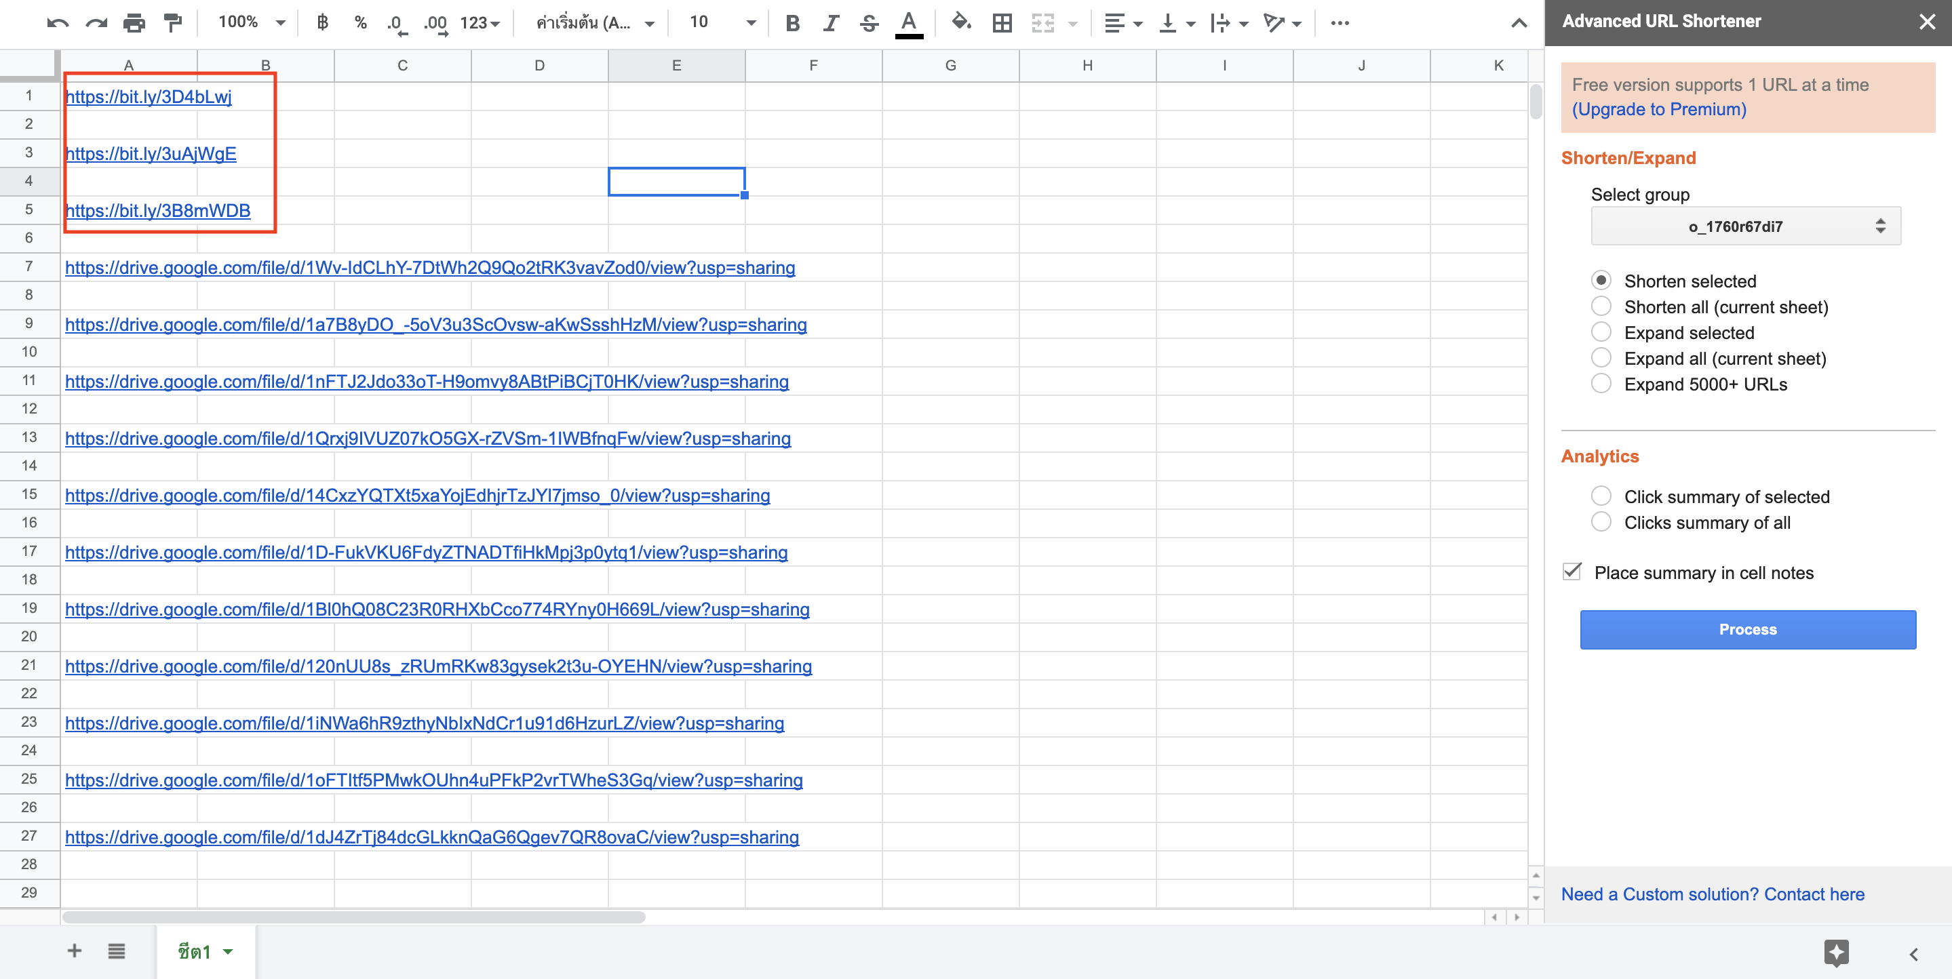Open more toolbar options menu
This screenshot has height=979, width=1952.
[x=1340, y=23]
